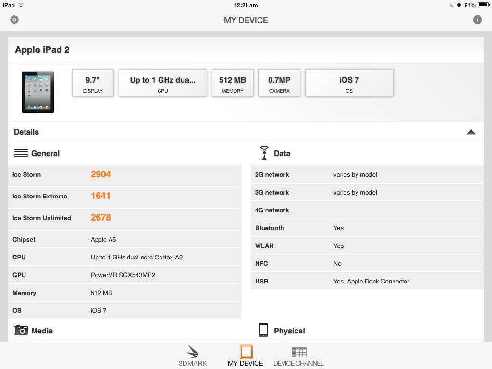Click the Data section heading

tap(282, 153)
